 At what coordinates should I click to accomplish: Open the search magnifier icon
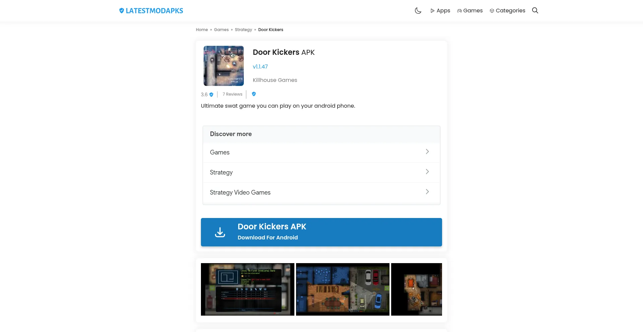click(535, 10)
